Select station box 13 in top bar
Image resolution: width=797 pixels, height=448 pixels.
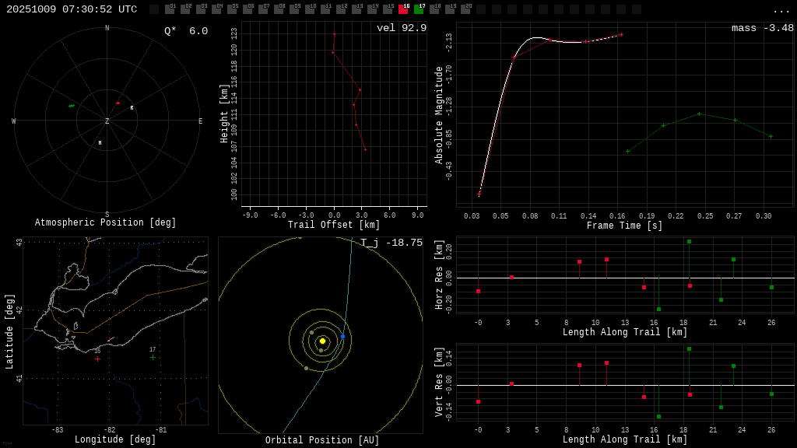[x=356, y=9]
